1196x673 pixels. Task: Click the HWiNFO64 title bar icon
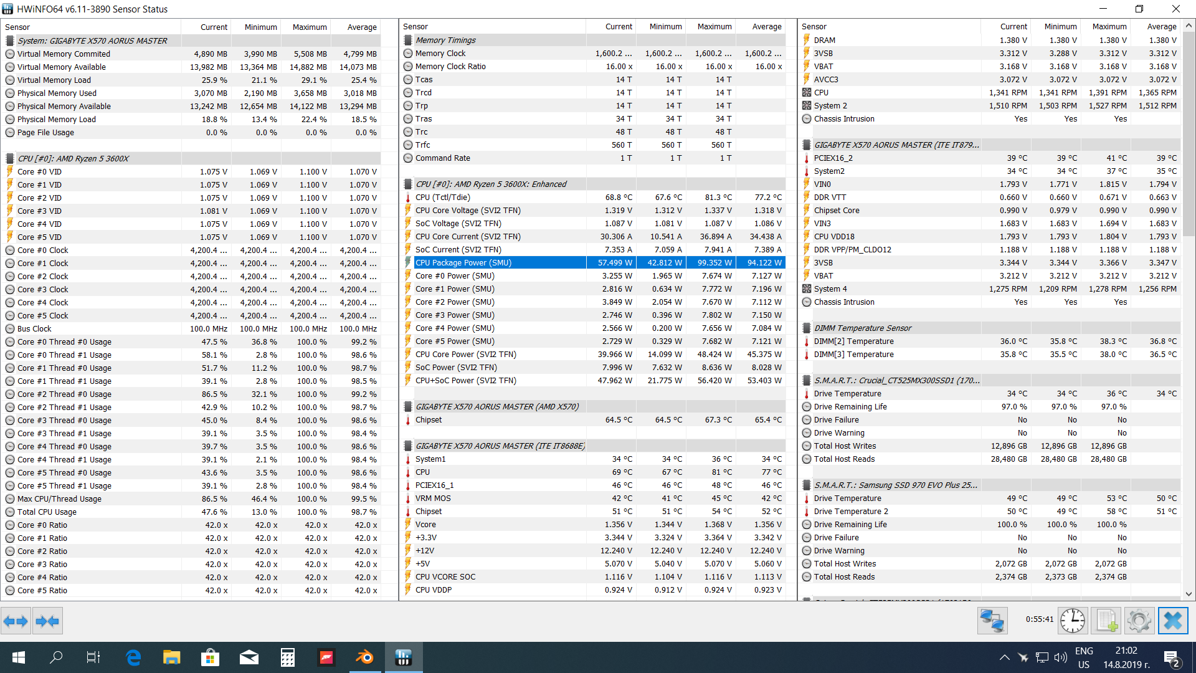7,9
